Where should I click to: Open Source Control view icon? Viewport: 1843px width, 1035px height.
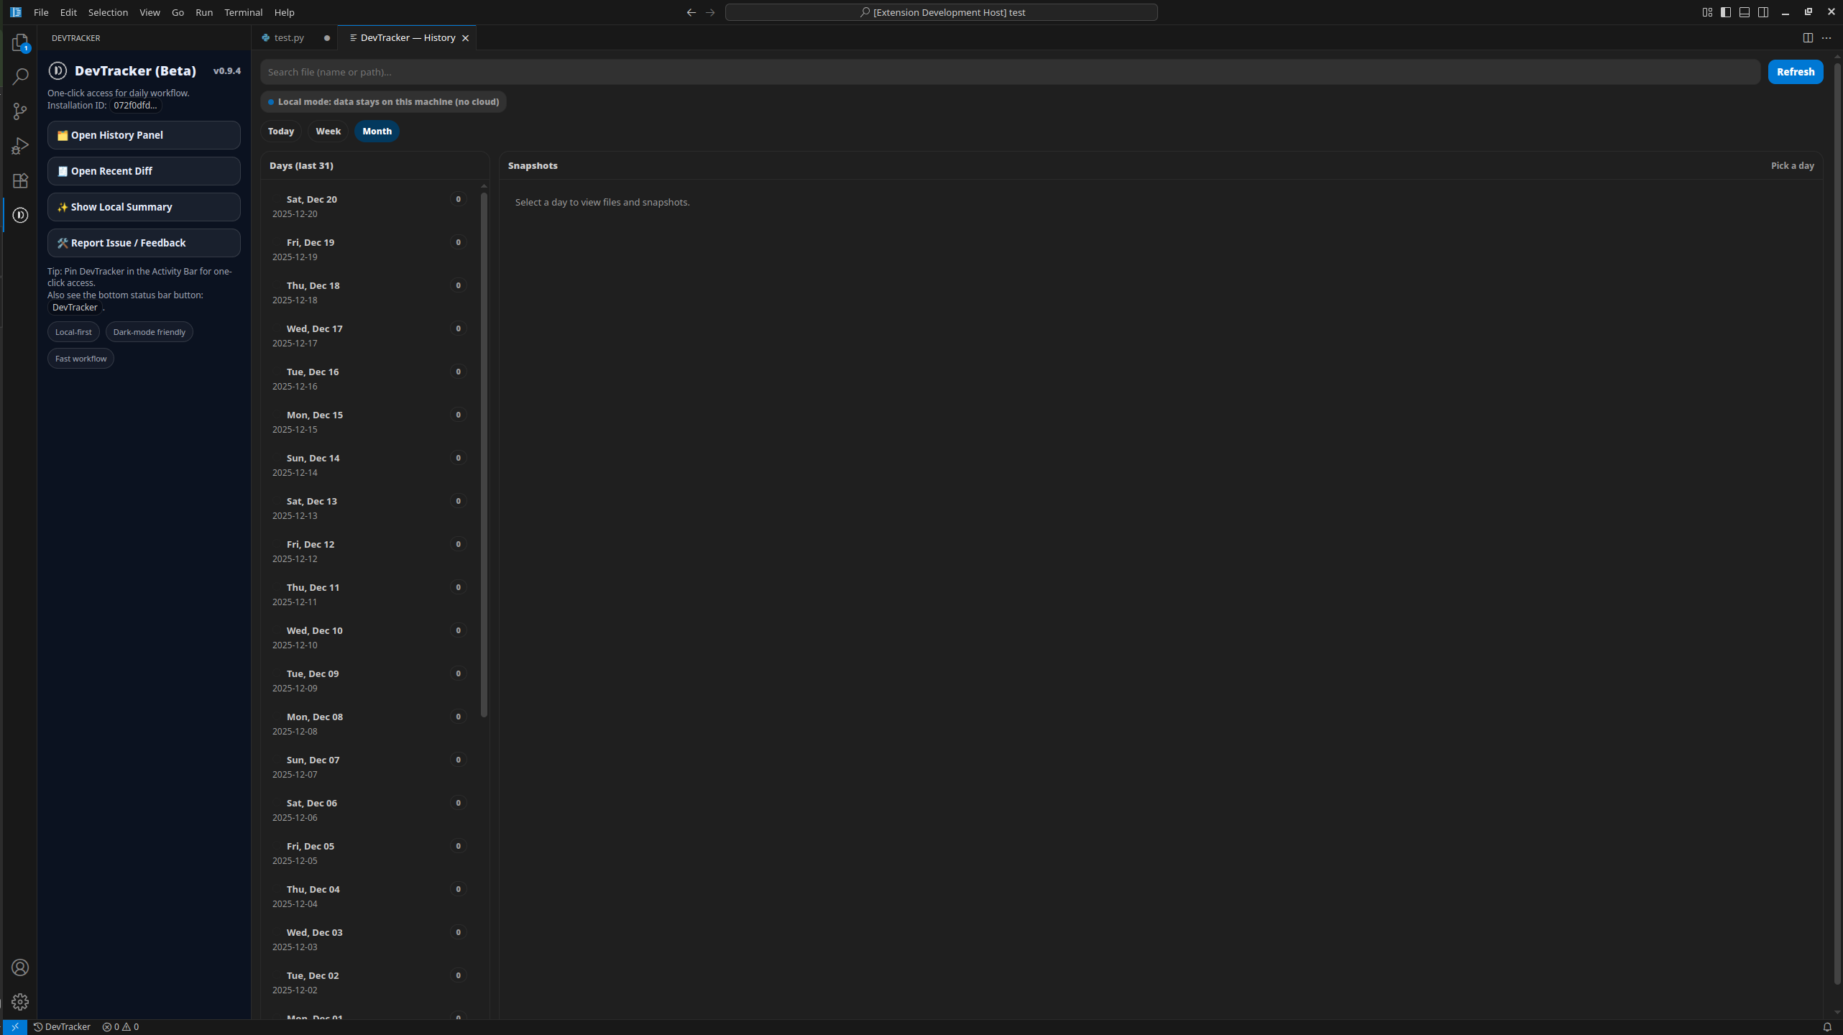tap(20, 111)
